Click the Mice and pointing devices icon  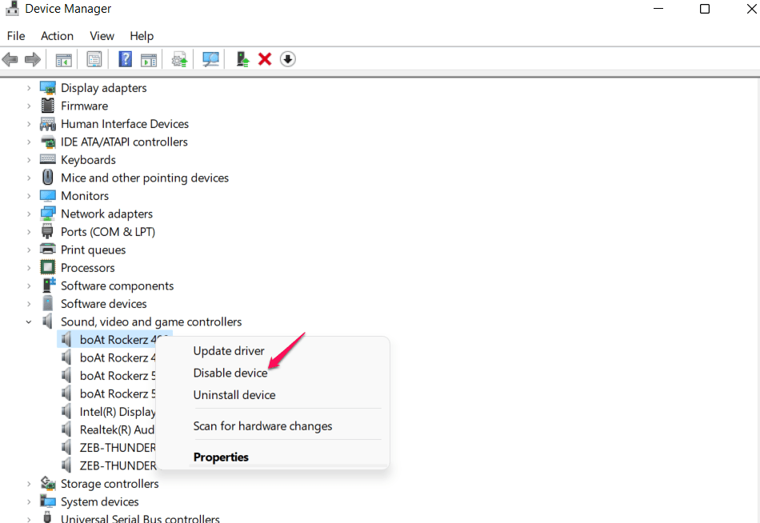pos(47,177)
